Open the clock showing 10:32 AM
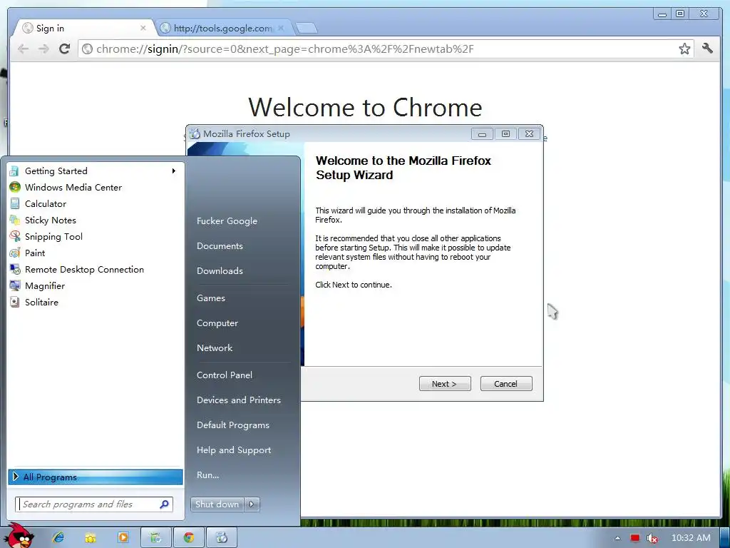This screenshot has width=730, height=548. (x=691, y=538)
